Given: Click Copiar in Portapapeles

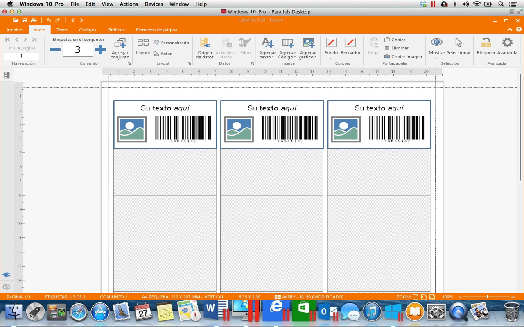Looking at the screenshot, I should [395, 40].
